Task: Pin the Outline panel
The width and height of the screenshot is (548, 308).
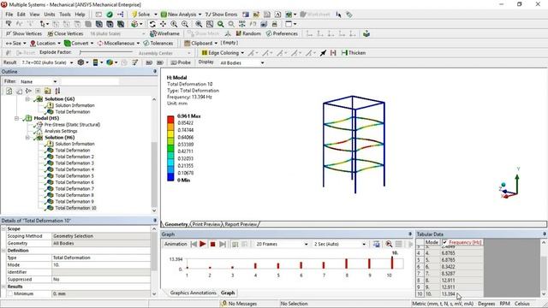Action: (x=155, y=71)
